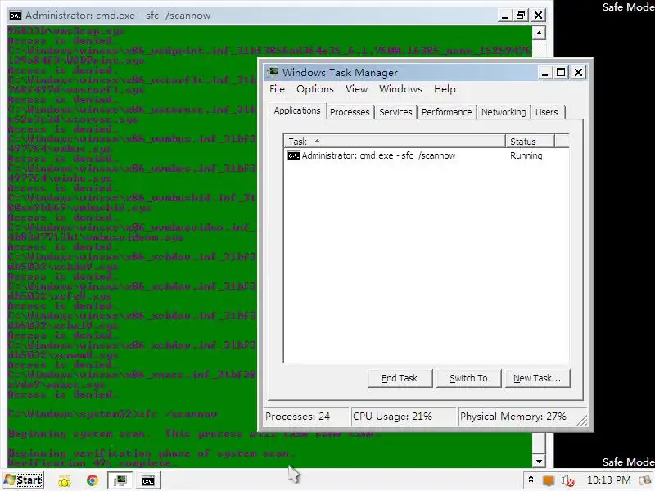This screenshot has height=491, width=655.
Task: Select the Applications tab
Action: coord(297,110)
